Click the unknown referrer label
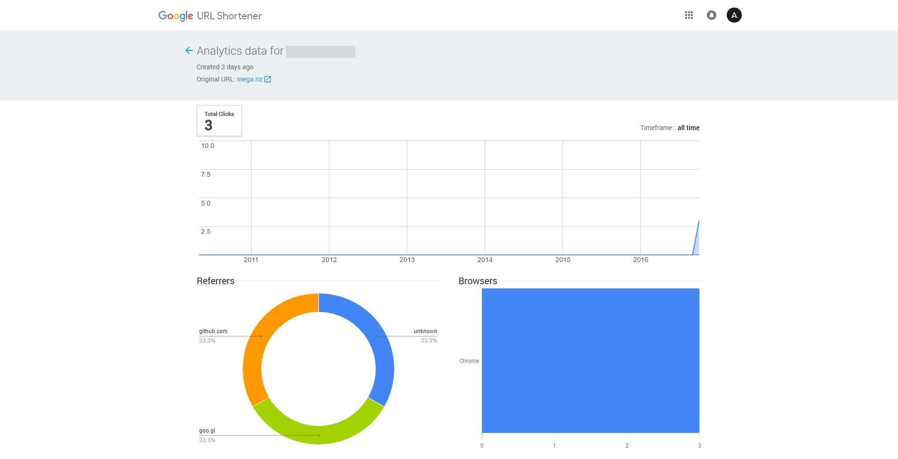898x459 pixels. point(425,331)
